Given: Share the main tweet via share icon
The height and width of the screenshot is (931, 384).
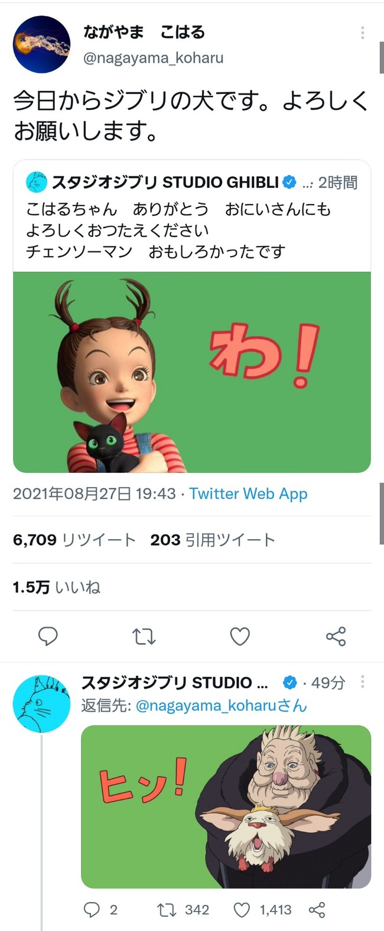Looking at the screenshot, I should pyautogui.click(x=336, y=637).
